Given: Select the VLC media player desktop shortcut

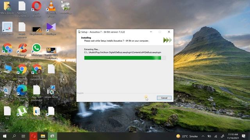Looking at the screenshot, I should pyautogui.click(x=51, y=9).
